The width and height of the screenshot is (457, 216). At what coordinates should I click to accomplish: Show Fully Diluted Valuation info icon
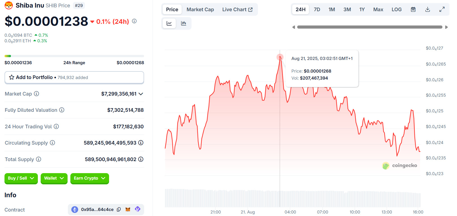pyautogui.click(x=62, y=110)
